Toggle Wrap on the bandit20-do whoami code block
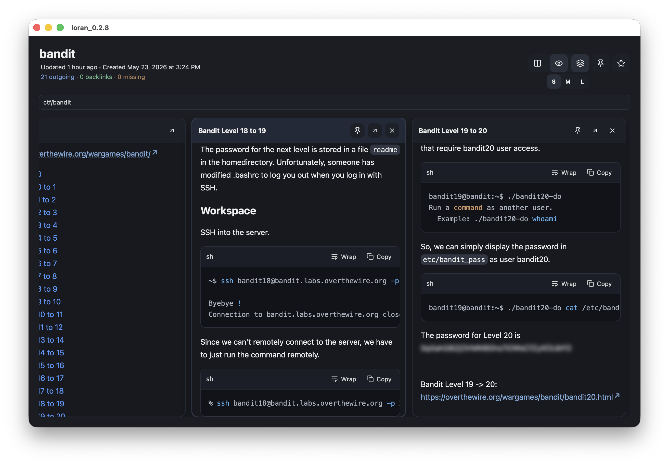 564,173
